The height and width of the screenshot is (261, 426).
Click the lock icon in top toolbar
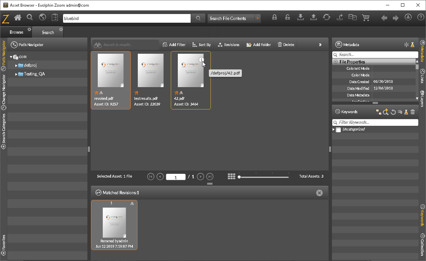tap(275, 18)
